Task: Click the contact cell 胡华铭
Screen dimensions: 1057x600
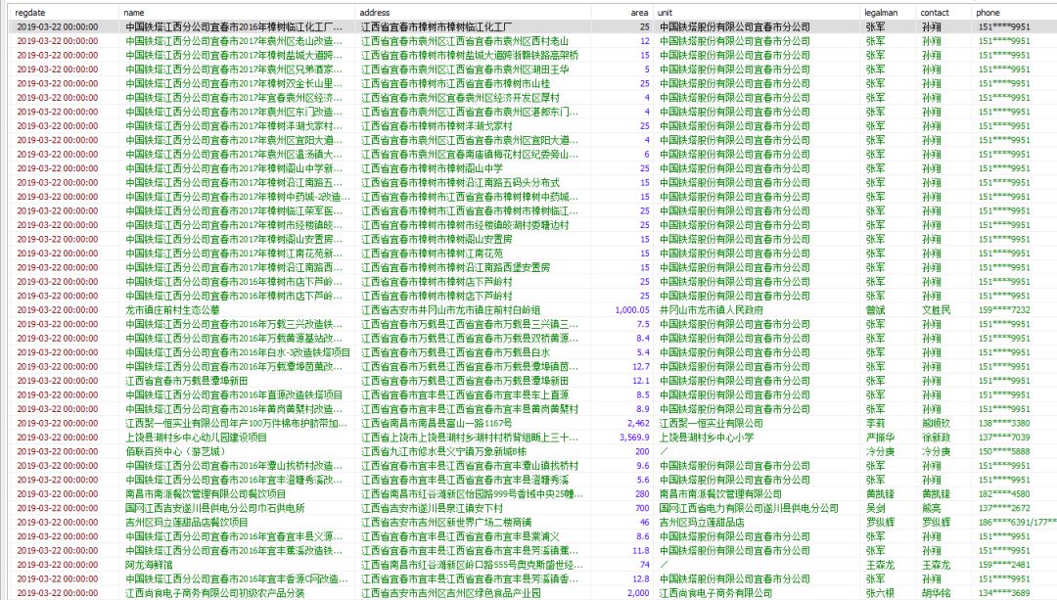Action: coord(937,593)
